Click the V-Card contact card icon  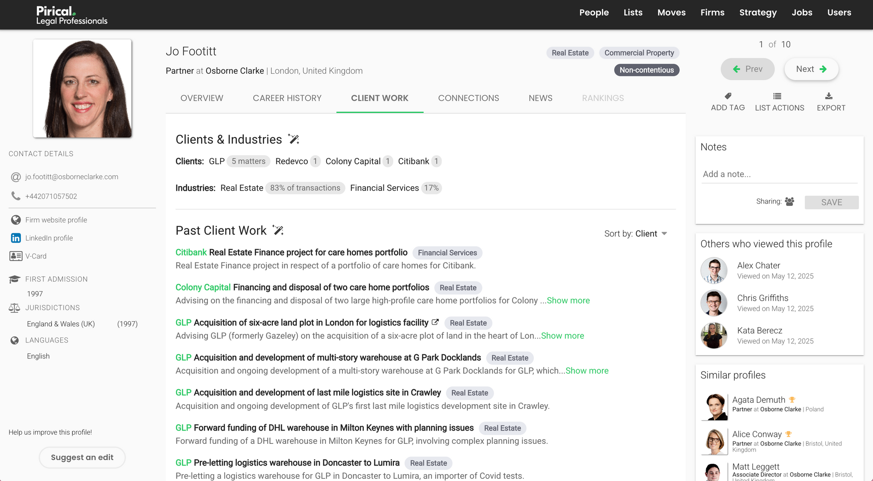[x=16, y=256]
